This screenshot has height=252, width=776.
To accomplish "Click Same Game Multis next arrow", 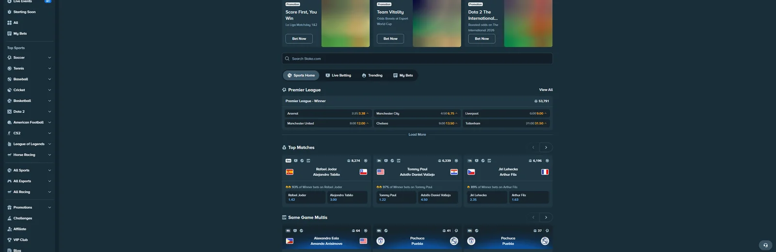I will click(546, 218).
